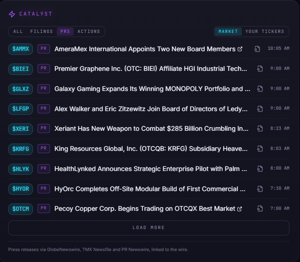This screenshot has height=262, width=300.
Task: Open the $GLXZ ticker chip
Action: click(x=21, y=89)
